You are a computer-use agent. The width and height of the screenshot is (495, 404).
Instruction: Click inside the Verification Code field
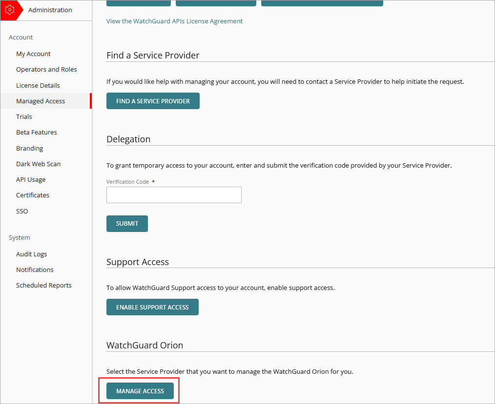pos(174,194)
